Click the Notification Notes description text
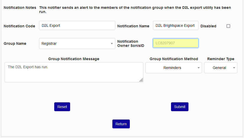This screenshot has width=244, height=138. [135, 10]
